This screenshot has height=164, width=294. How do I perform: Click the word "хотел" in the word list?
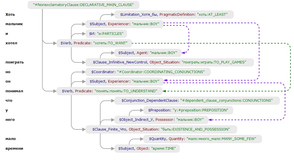pos(11,43)
